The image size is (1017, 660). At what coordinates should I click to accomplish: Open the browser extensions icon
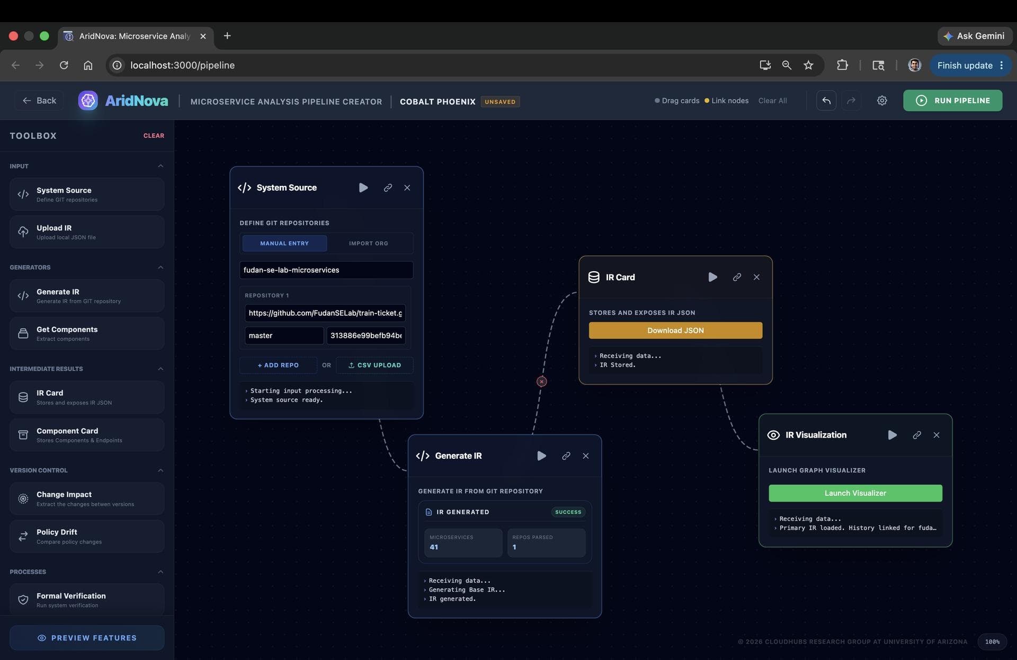coord(842,65)
